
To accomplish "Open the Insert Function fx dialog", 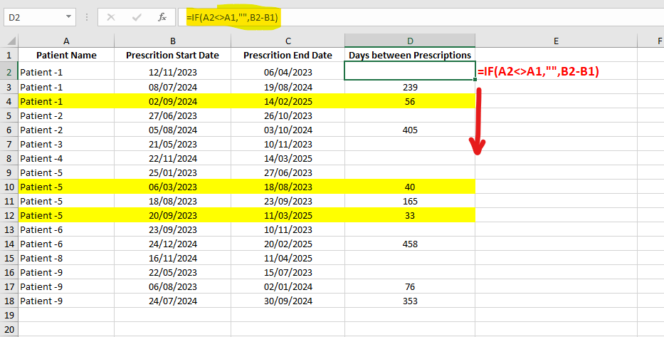I will (x=162, y=17).
